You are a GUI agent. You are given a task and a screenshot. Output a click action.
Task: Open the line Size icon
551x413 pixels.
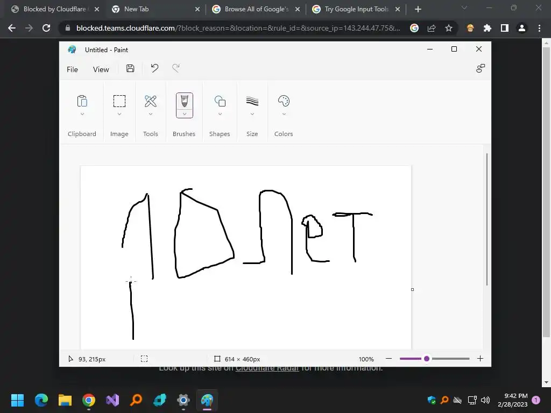pos(252,101)
